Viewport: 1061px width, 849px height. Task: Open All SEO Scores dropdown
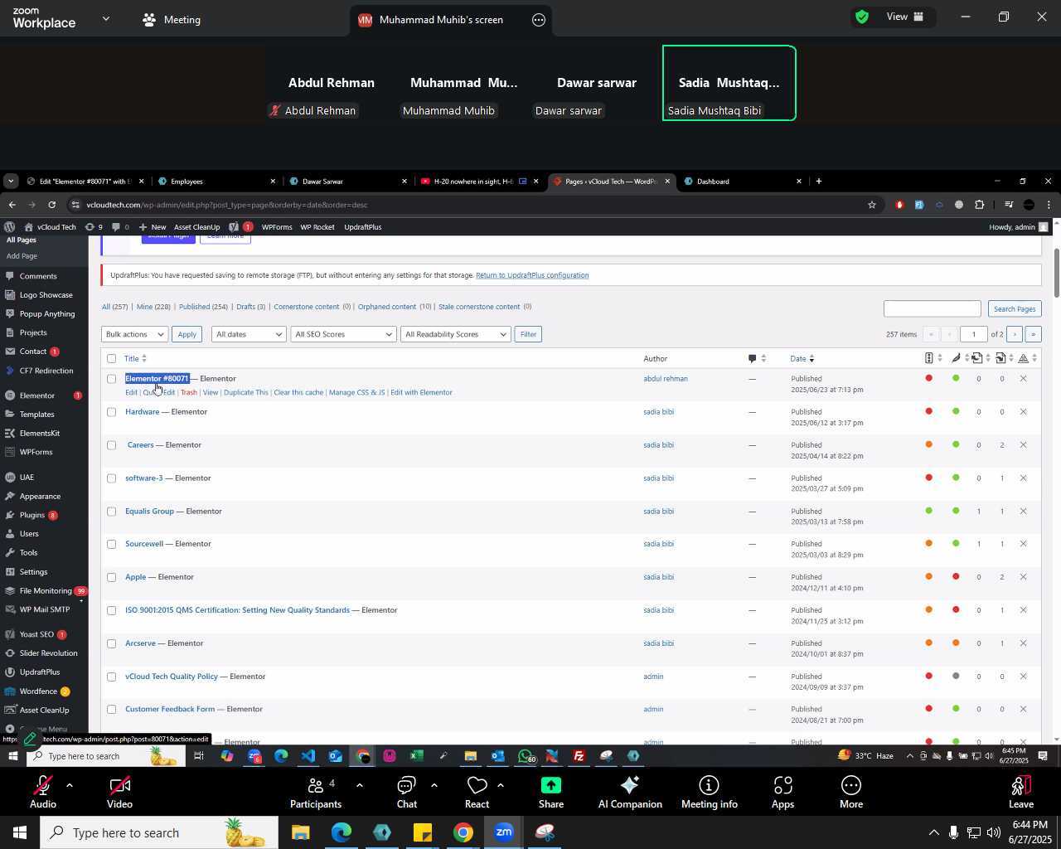pos(342,334)
